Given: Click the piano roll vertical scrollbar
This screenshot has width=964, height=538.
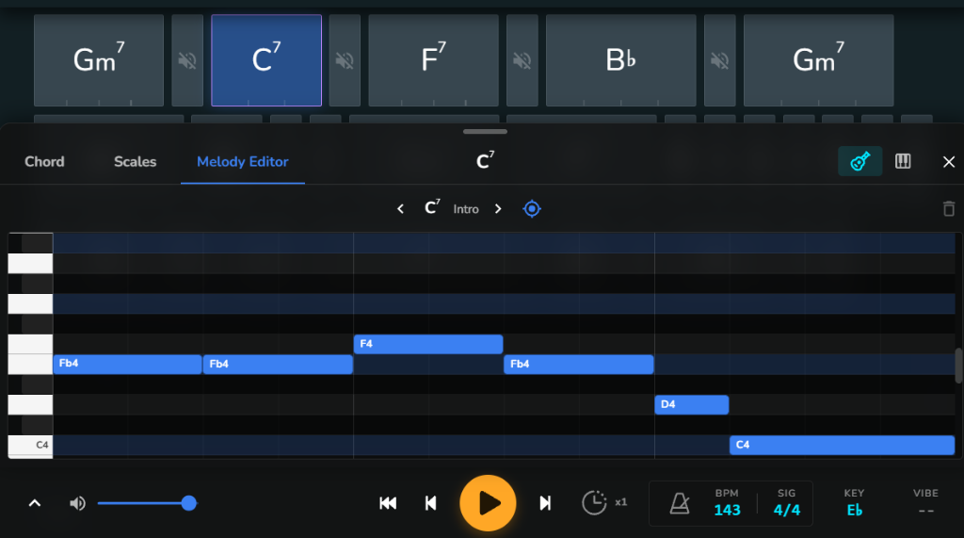Looking at the screenshot, I should (958, 366).
